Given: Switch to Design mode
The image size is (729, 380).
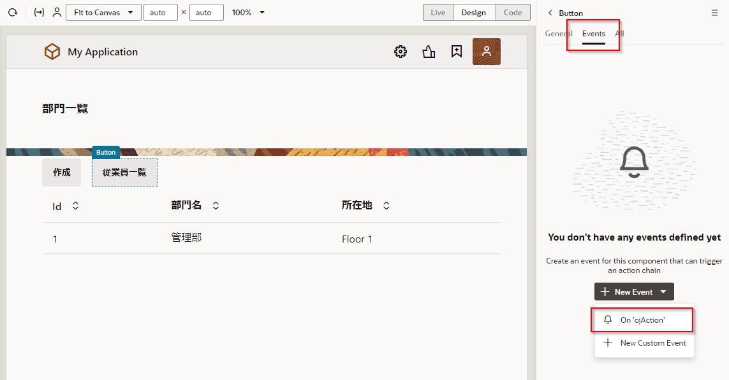Looking at the screenshot, I should pos(474,13).
